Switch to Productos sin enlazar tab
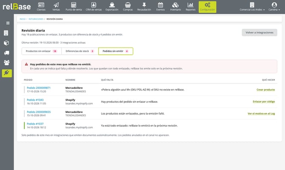 click(x=42, y=51)
